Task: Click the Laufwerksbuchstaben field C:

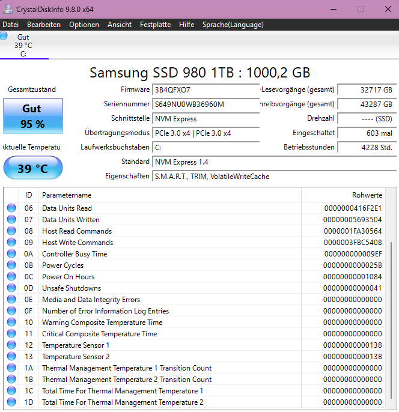Action: pos(206,147)
